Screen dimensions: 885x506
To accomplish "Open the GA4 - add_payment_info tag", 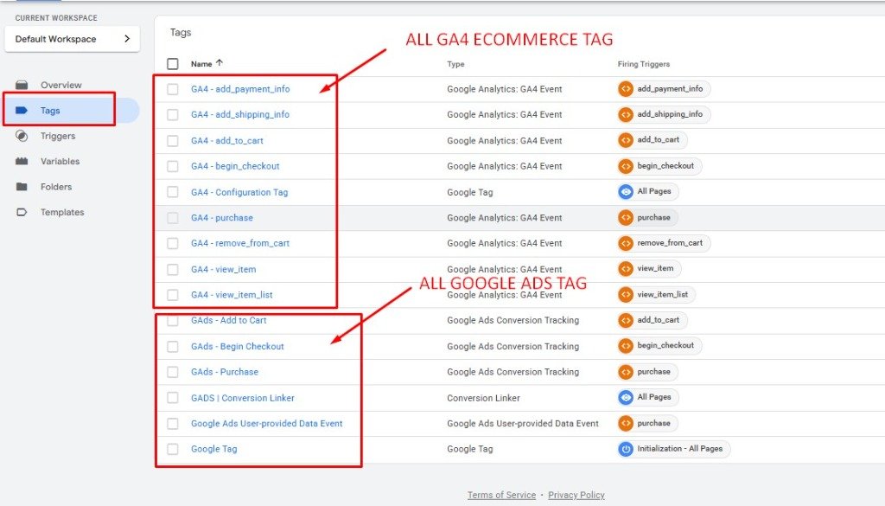I will coord(240,89).
